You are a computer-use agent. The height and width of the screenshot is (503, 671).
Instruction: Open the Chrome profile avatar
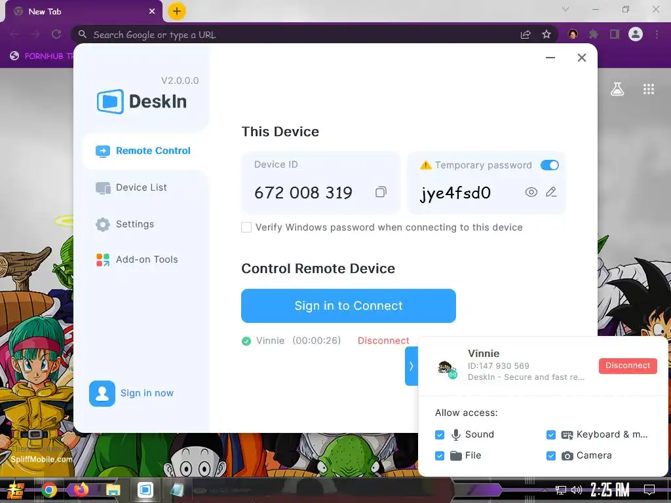tap(636, 34)
